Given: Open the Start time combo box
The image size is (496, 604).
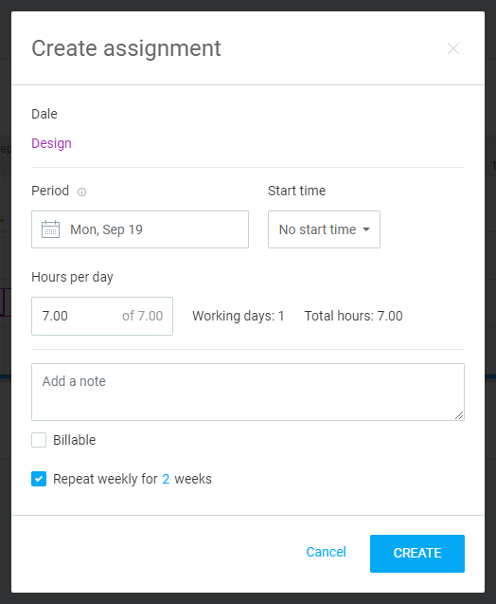Looking at the screenshot, I should tap(324, 229).
